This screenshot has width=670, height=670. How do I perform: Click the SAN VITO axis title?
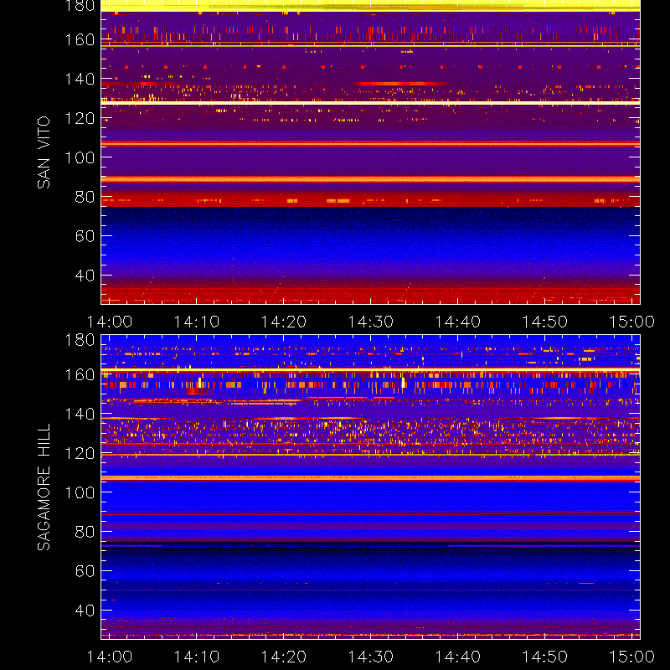point(44,152)
